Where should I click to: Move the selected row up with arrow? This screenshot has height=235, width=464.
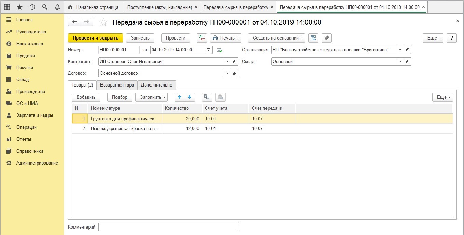[179, 97]
